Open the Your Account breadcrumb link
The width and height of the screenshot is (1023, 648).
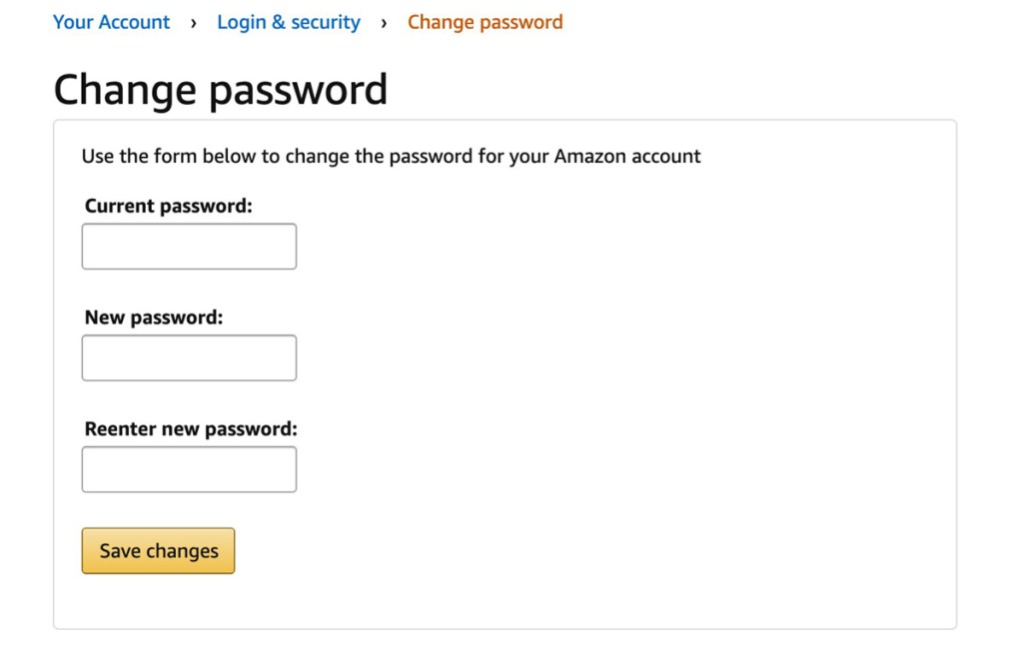coord(111,22)
